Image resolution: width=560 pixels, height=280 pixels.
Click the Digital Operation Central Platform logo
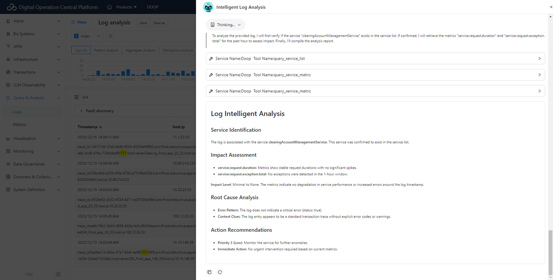click(11, 7)
